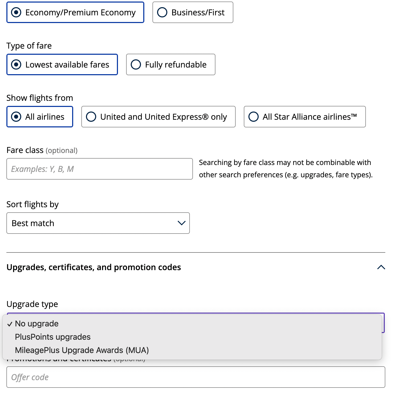Select Lowest available fares option
Viewport: 394px width, 397px height.
pyautogui.click(x=16, y=65)
